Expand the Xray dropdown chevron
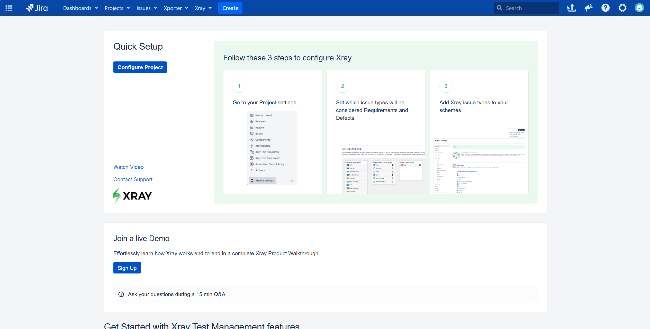 (x=210, y=8)
